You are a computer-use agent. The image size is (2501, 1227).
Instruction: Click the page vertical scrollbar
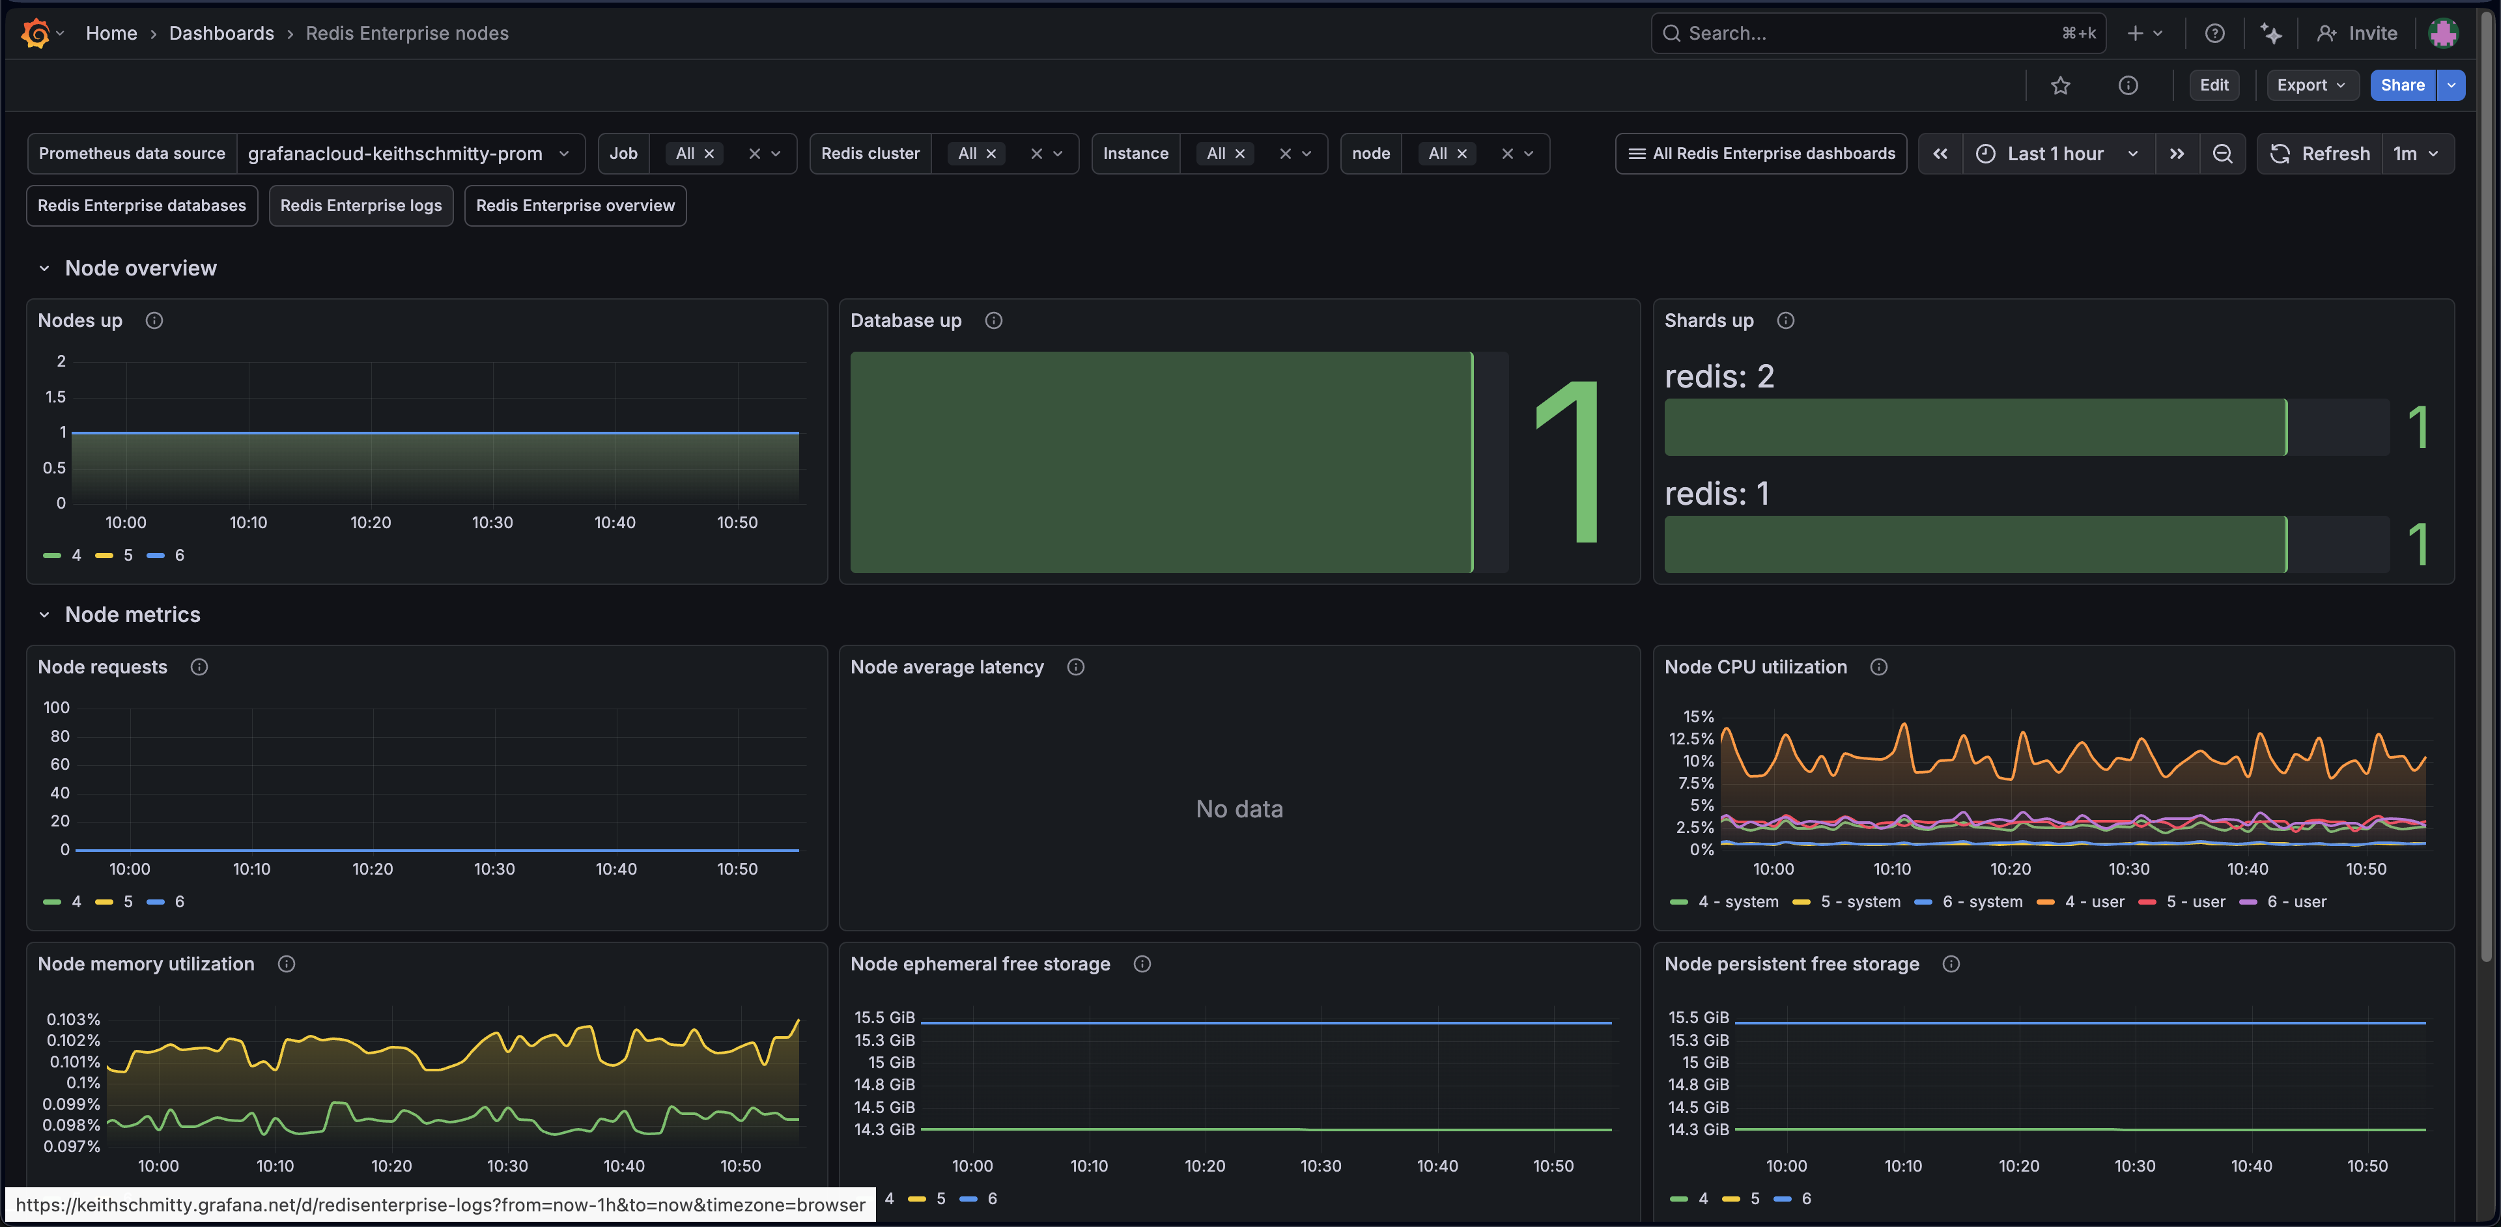(x=2485, y=485)
